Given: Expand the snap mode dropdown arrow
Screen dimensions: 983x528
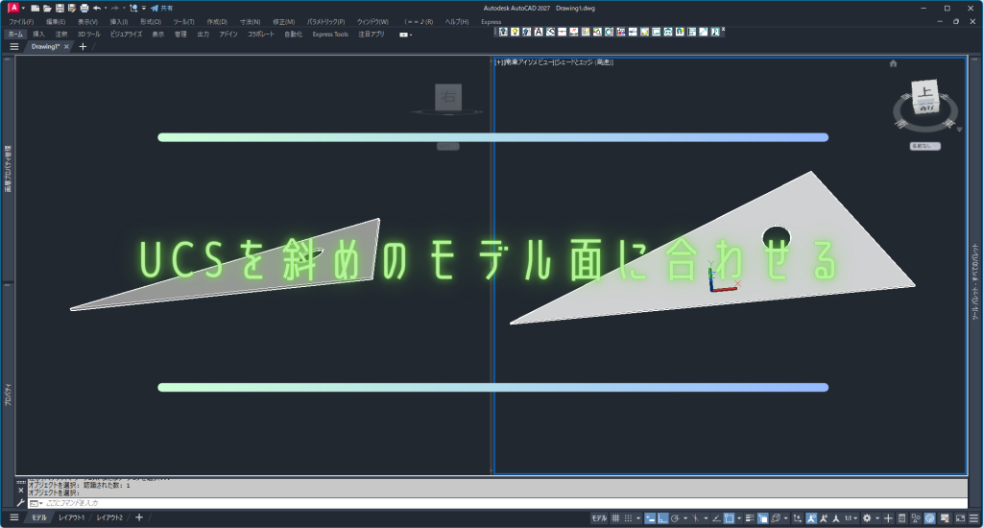Looking at the screenshot, I should [x=639, y=518].
